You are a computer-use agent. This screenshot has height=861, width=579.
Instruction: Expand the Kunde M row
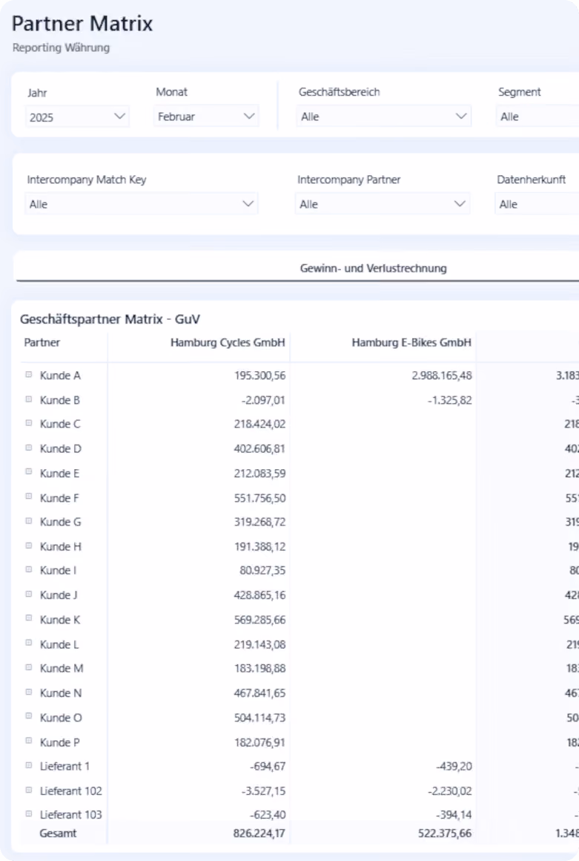28,668
